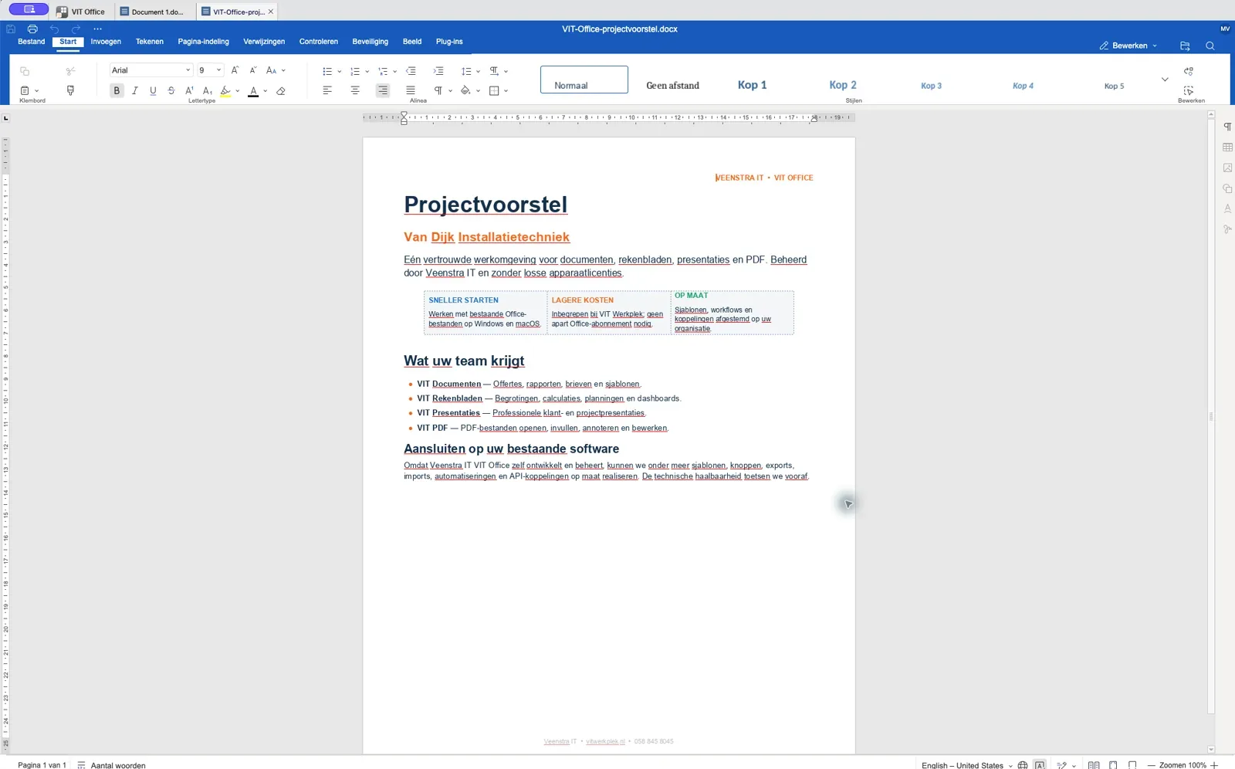Click the Clear formatting eraser icon

pos(281,91)
